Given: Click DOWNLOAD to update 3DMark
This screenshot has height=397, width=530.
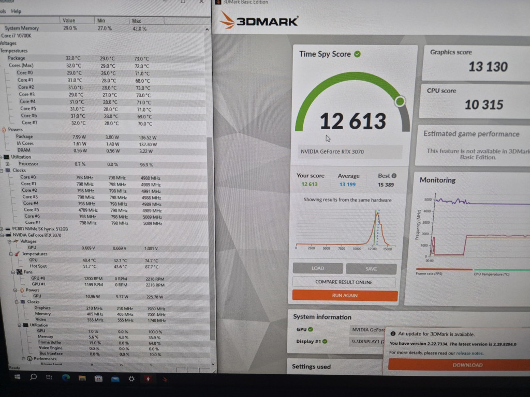Looking at the screenshot, I should pyautogui.click(x=467, y=365).
